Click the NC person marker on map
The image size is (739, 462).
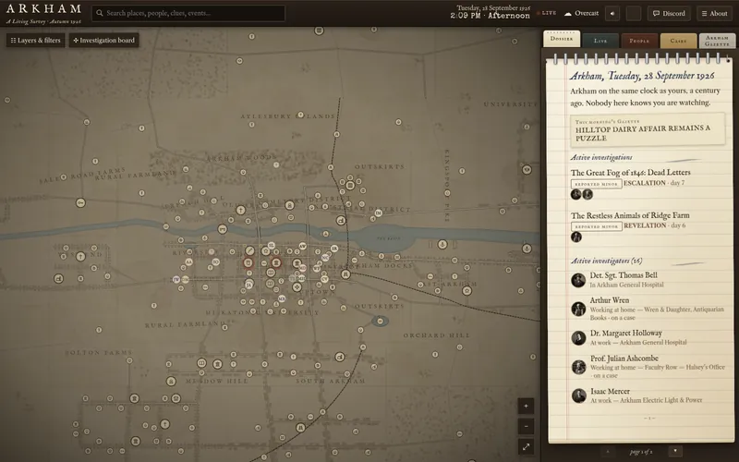[325, 258]
